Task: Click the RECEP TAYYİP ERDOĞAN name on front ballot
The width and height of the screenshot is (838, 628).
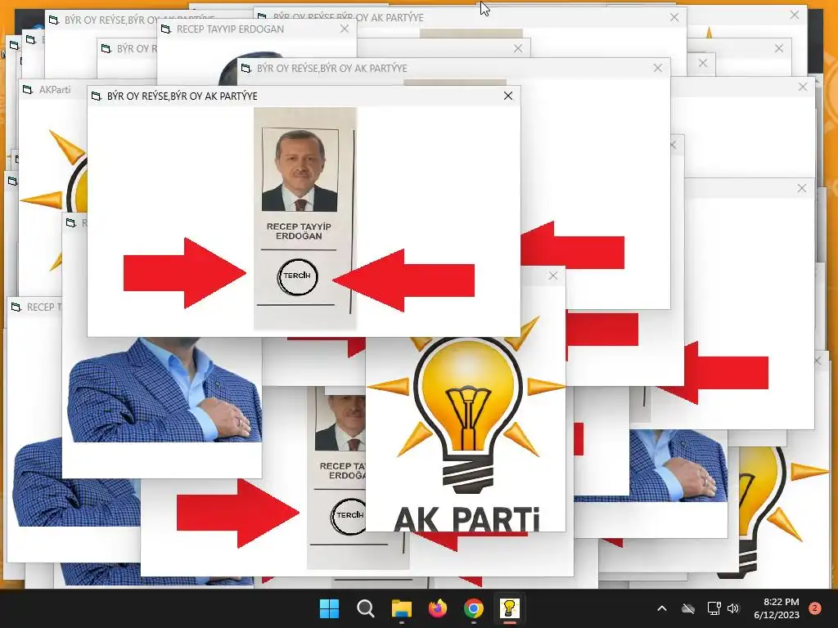Action: (299, 231)
